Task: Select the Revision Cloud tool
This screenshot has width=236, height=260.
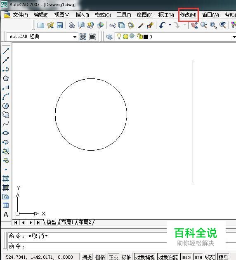Action: click(x=6, y=115)
